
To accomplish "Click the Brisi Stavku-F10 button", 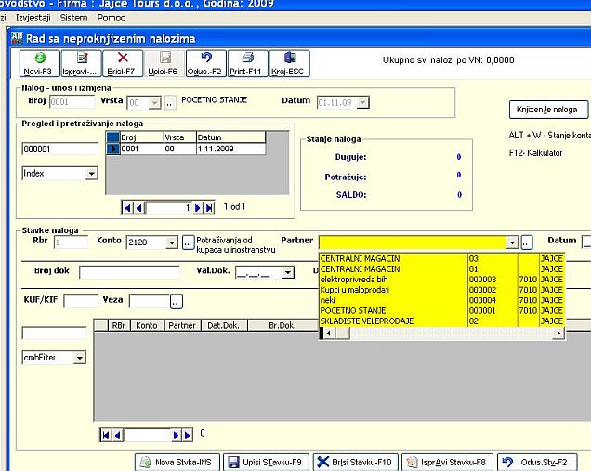I will click(354, 462).
